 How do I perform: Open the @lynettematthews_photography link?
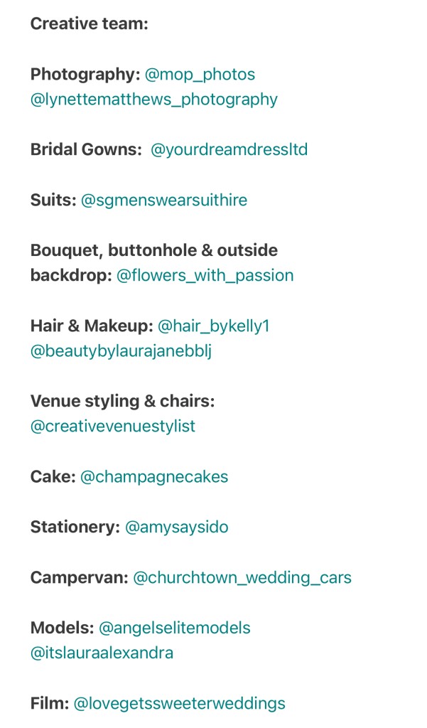click(x=154, y=100)
